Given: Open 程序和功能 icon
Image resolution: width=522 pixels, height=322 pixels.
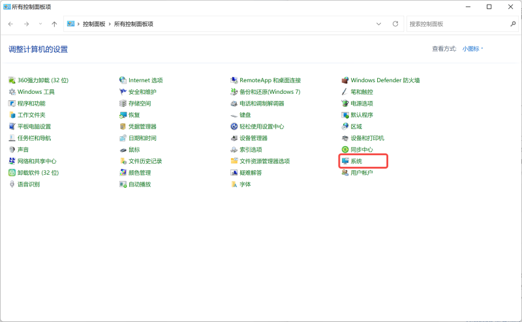Looking at the screenshot, I should tap(12, 104).
